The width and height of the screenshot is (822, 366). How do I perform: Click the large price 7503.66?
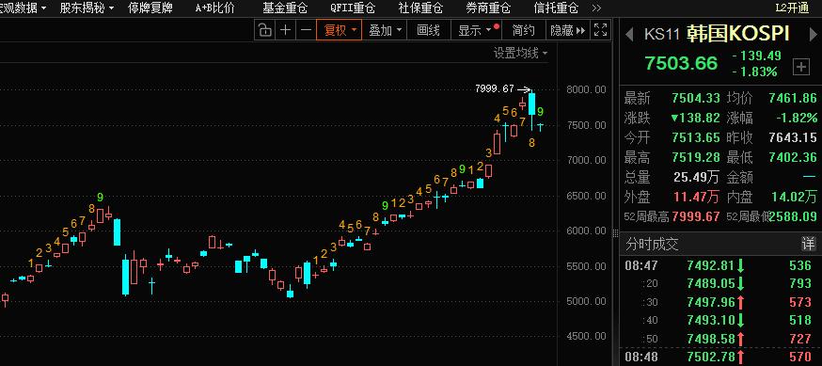(681, 63)
